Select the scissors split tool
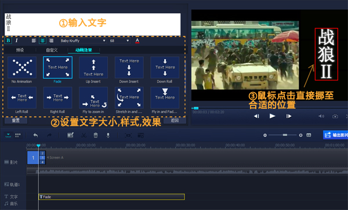Image resolution: width=348 pixels, height=210 pixels. [x=84, y=135]
